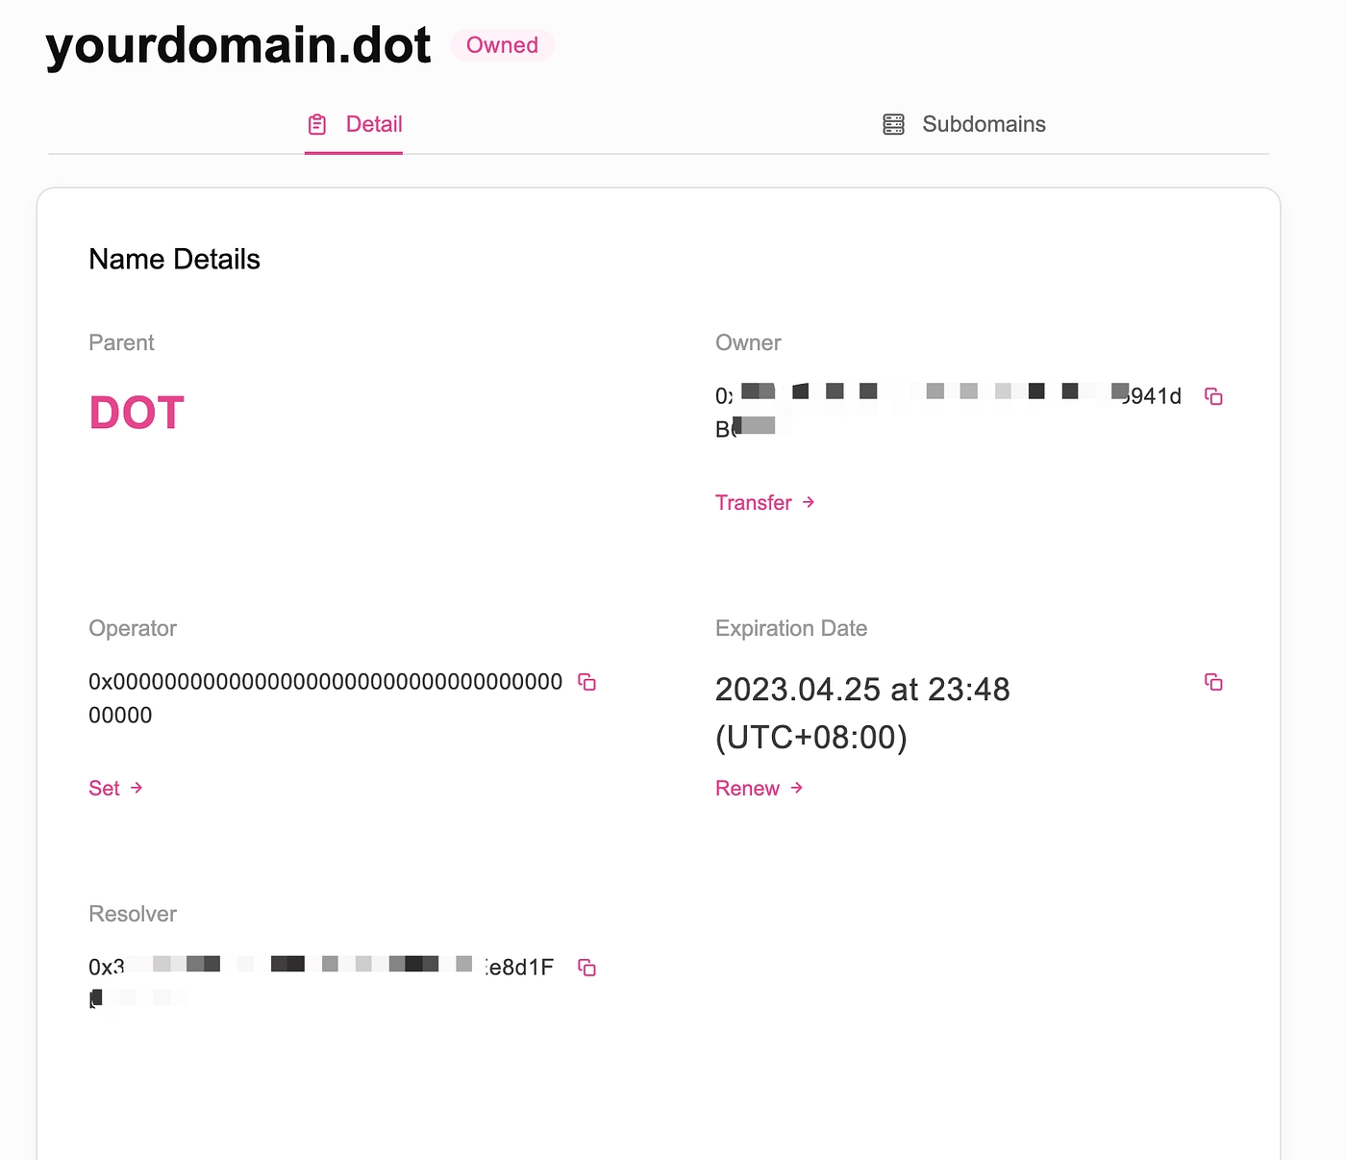Open the DOT parent domain

[x=137, y=413]
